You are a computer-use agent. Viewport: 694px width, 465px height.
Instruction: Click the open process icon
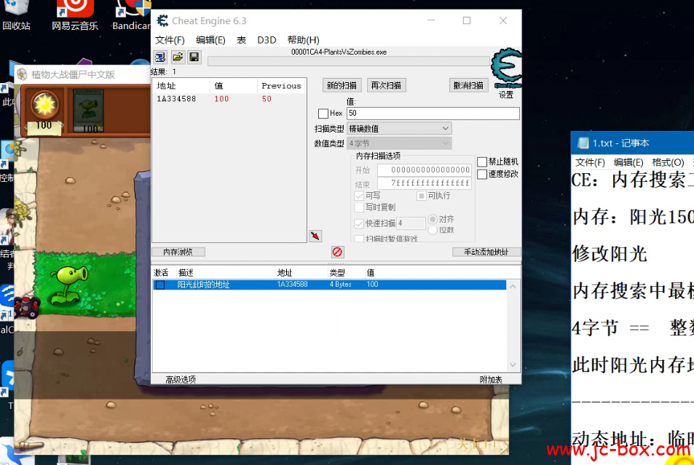click(x=160, y=57)
